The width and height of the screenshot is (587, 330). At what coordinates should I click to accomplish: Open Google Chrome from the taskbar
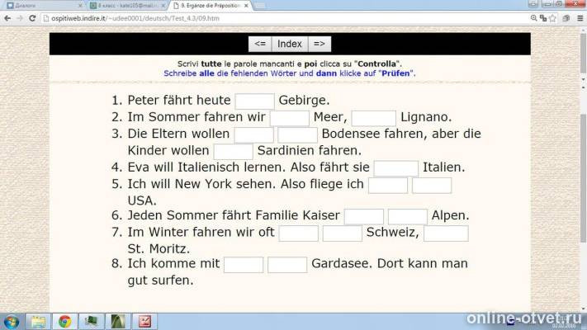(64, 322)
